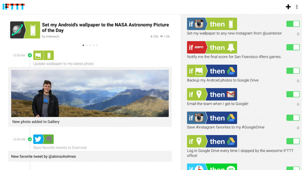
Task: Click the Twitter to Evernote recipe icon
Action: [x=43, y=139]
